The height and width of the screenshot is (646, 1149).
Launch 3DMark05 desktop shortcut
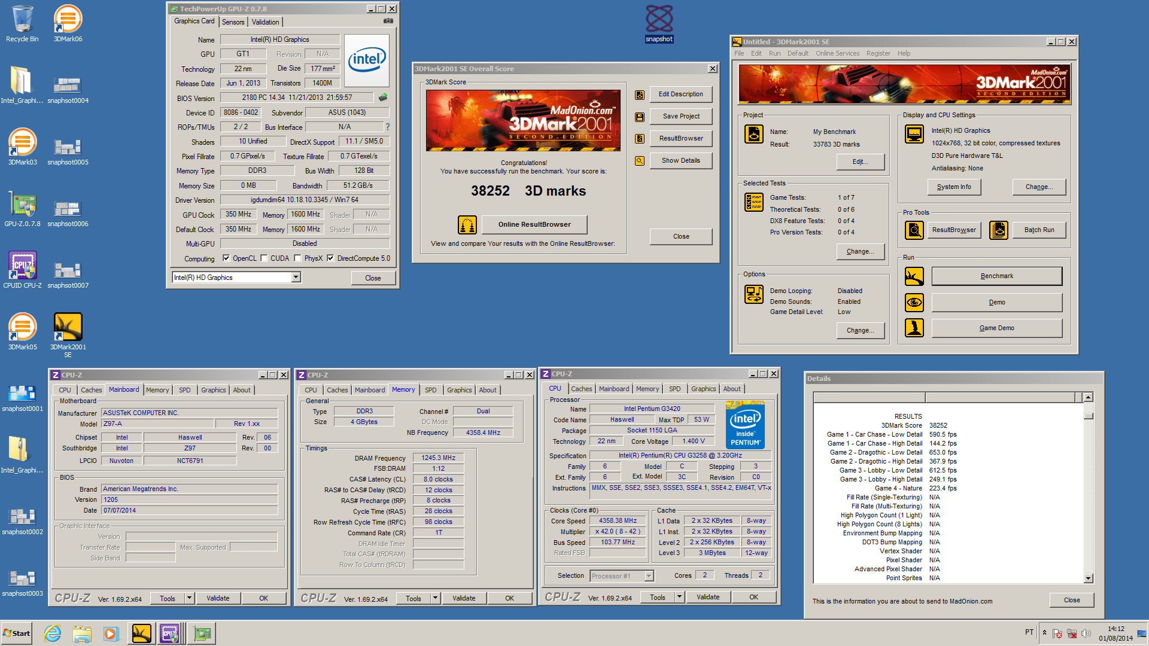point(22,332)
